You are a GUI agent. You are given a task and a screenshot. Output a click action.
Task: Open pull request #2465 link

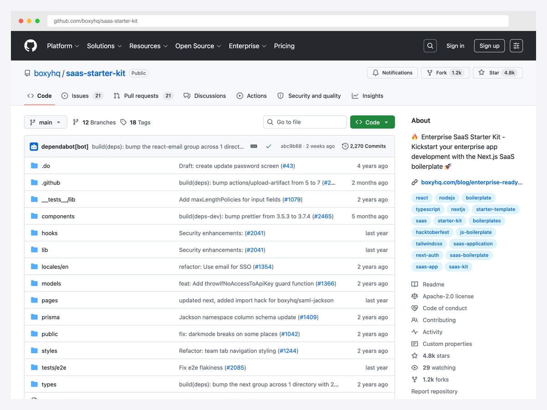(323, 216)
